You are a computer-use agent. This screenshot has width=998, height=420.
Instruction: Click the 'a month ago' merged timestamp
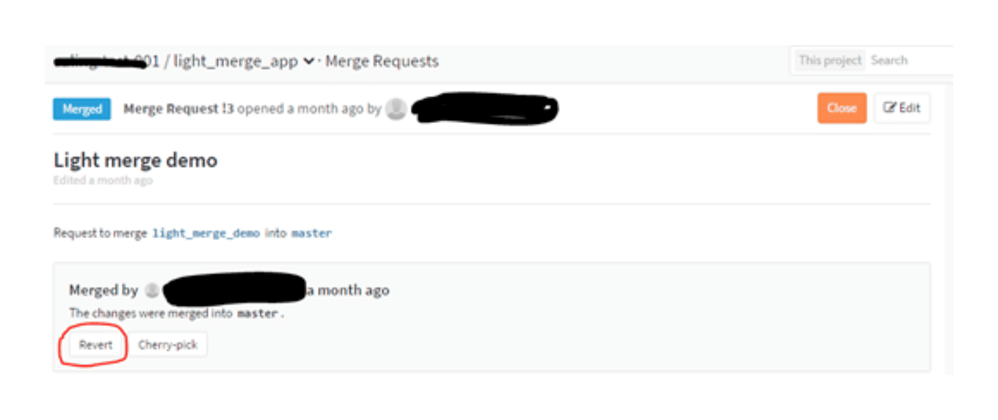click(348, 291)
